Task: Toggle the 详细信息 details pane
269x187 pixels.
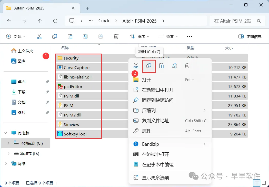Action: [250, 36]
